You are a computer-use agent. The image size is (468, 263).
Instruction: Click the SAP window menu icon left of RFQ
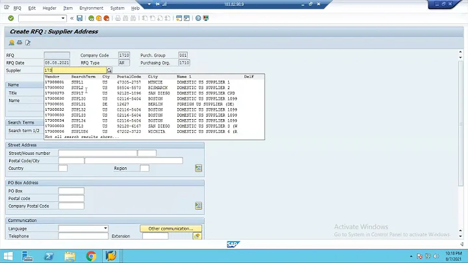coord(7,8)
